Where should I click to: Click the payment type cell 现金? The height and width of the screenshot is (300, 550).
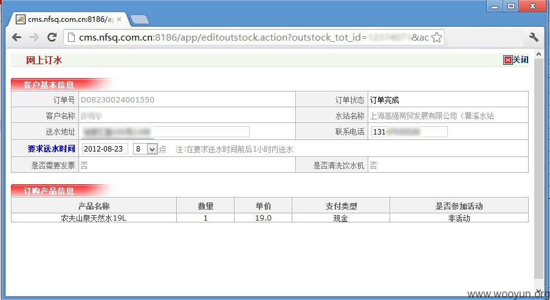coord(340,219)
